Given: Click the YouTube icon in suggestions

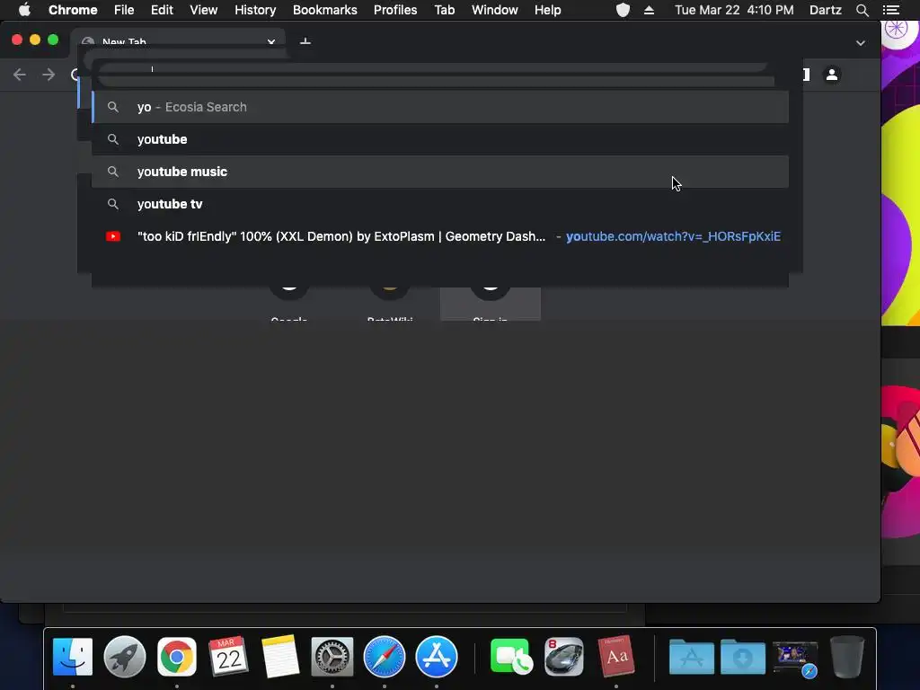Looking at the screenshot, I should 113,236.
